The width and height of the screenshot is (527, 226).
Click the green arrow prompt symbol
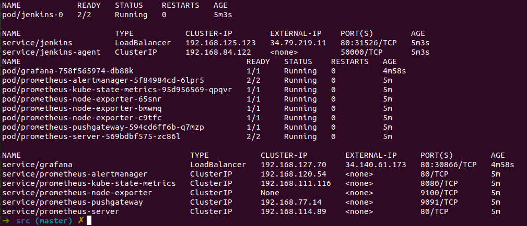click(x=6, y=221)
